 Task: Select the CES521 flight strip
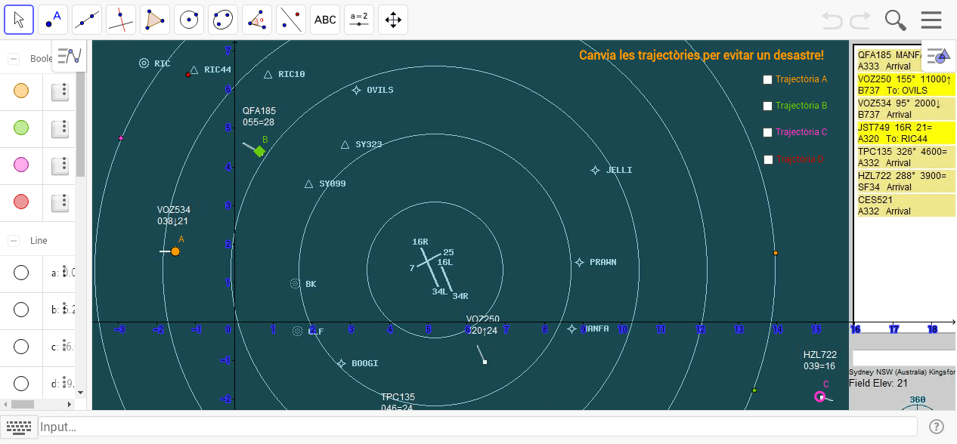[906, 205]
